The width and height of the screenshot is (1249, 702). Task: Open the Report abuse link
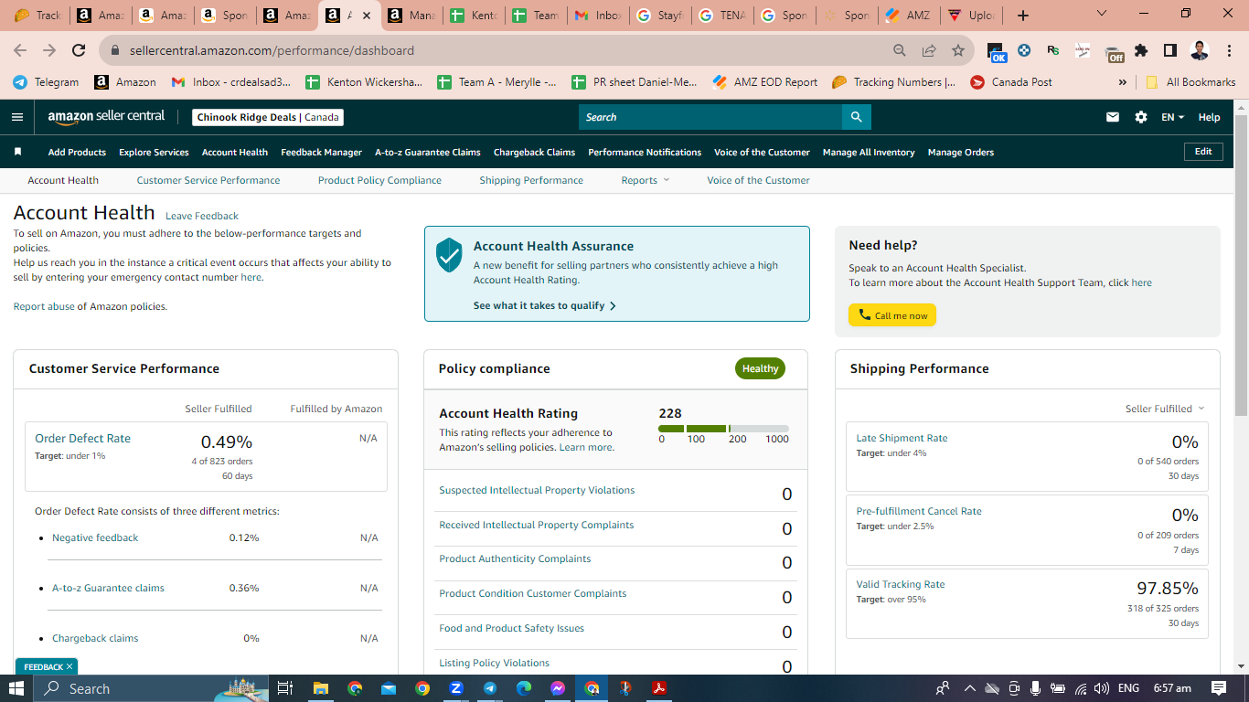tap(44, 306)
